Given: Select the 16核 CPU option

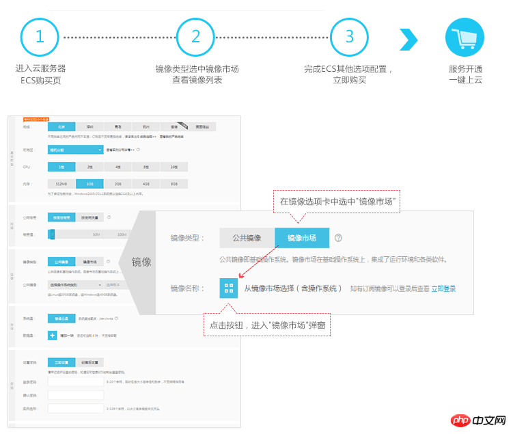Looking at the screenshot, I should tap(174, 167).
